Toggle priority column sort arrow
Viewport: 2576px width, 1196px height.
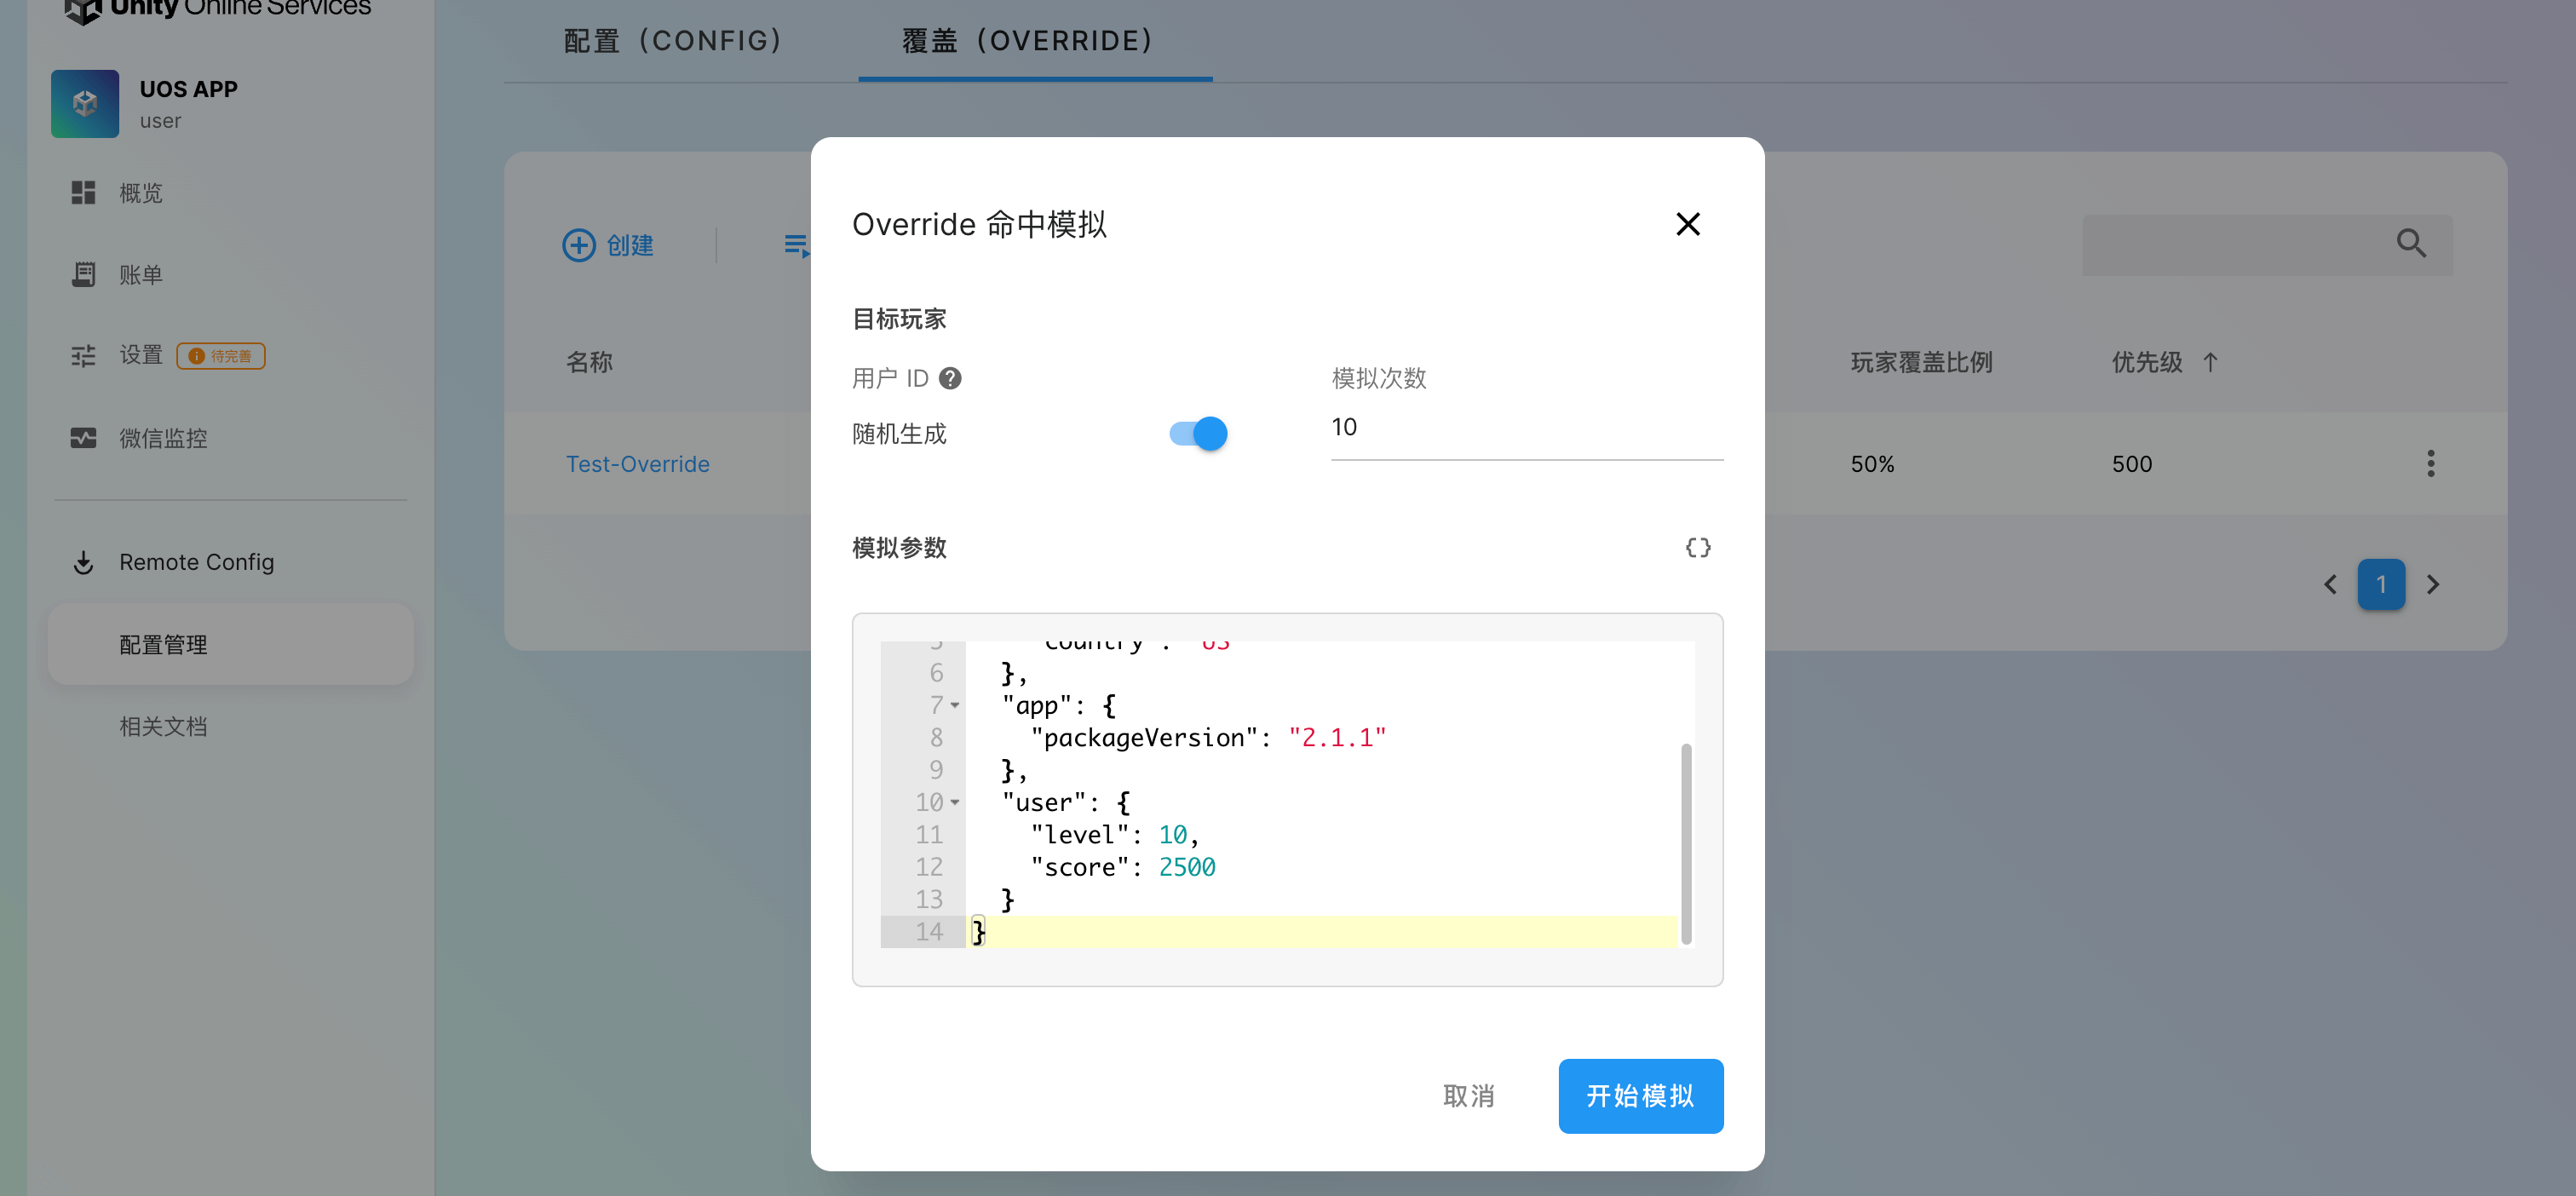[x=2210, y=362]
